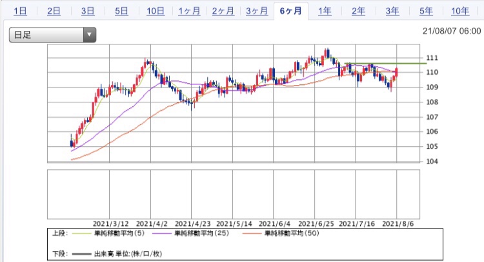Click the 2021/6/25 date axis label
Image resolution: width=484 pixels, height=262 pixels.
(x=316, y=224)
